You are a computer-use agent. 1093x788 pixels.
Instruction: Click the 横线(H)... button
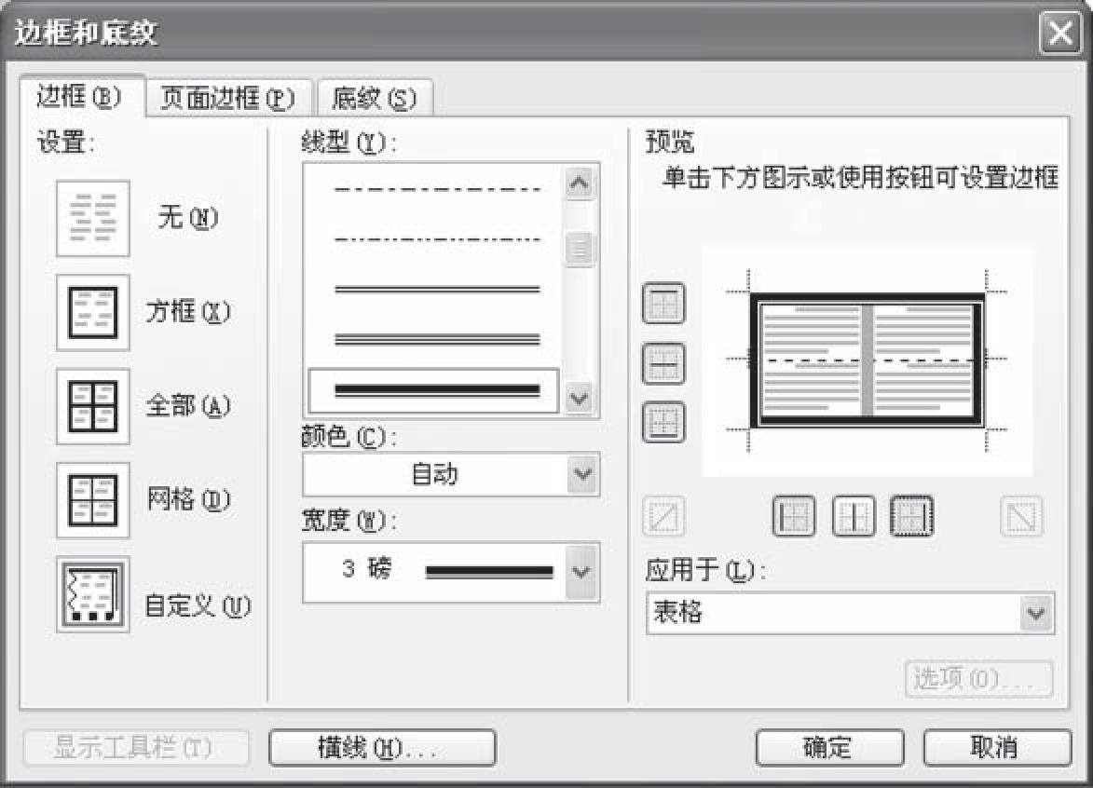coord(382,748)
